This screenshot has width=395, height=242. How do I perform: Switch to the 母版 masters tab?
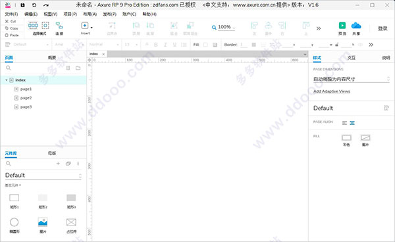pos(52,153)
